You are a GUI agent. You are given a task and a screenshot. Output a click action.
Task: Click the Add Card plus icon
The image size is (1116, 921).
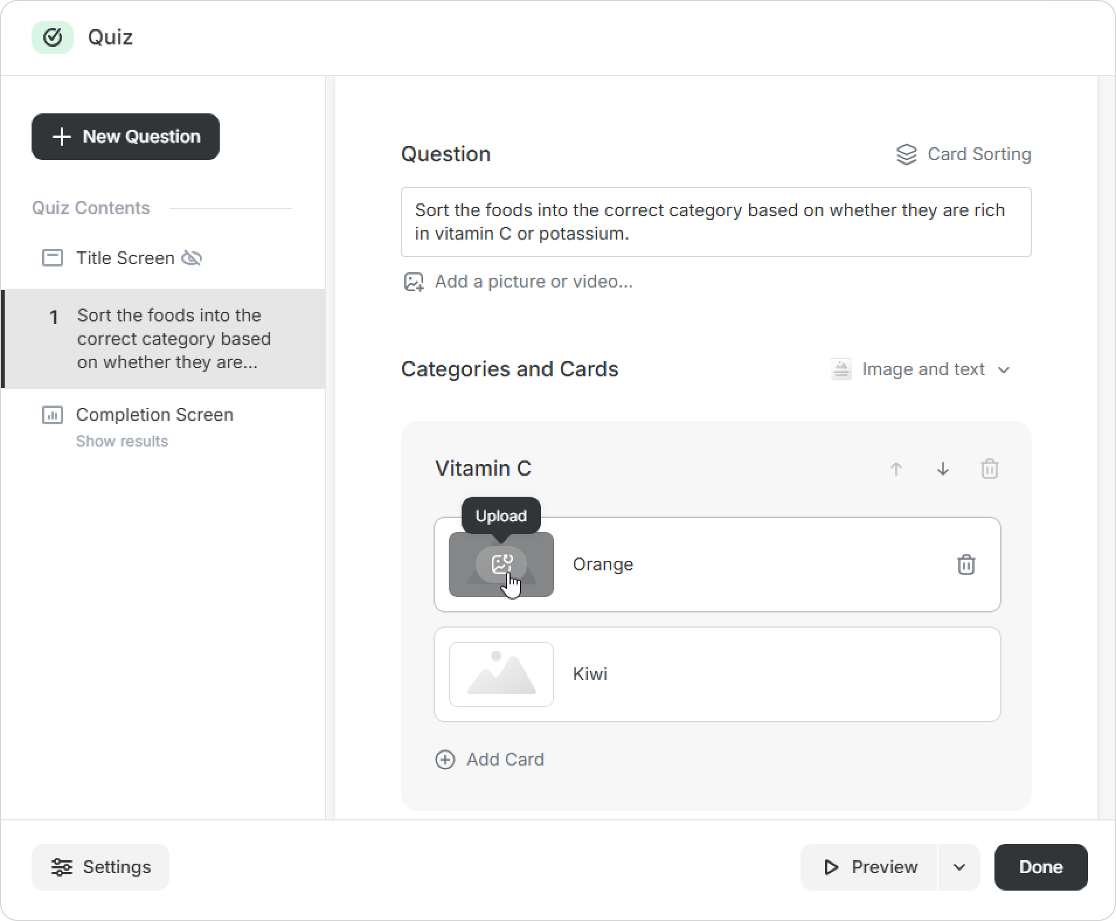(445, 760)
